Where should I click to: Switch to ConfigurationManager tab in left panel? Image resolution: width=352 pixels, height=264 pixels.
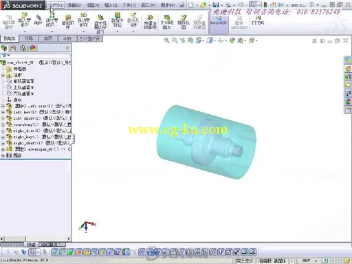pyautogui.click(x=23, y=48)
